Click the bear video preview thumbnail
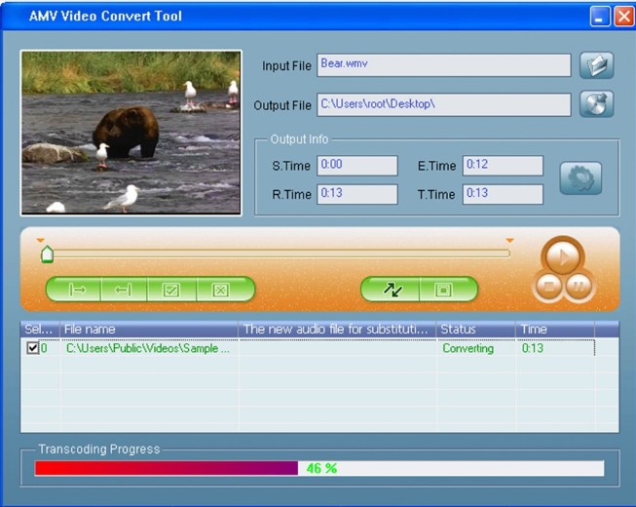 point(131,133)
